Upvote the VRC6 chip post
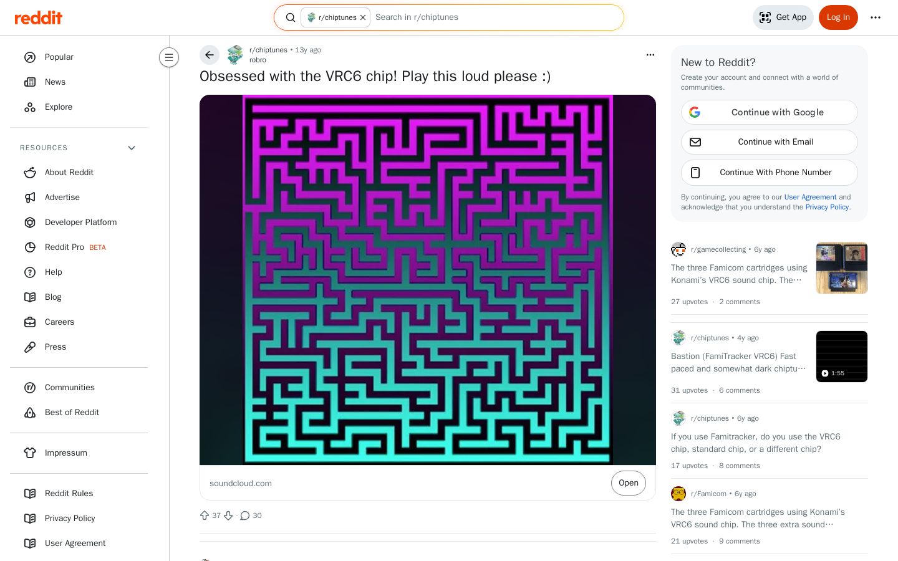This screenshot has width=898, height=561. [205, 515]
